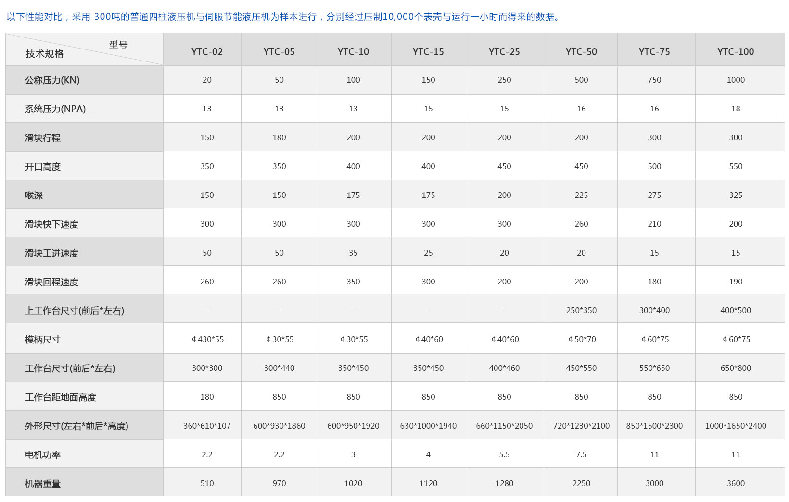Click the 1000*1650*2400 dimensions cell
The image size is (789, 502).
click(x=735, y=425)
